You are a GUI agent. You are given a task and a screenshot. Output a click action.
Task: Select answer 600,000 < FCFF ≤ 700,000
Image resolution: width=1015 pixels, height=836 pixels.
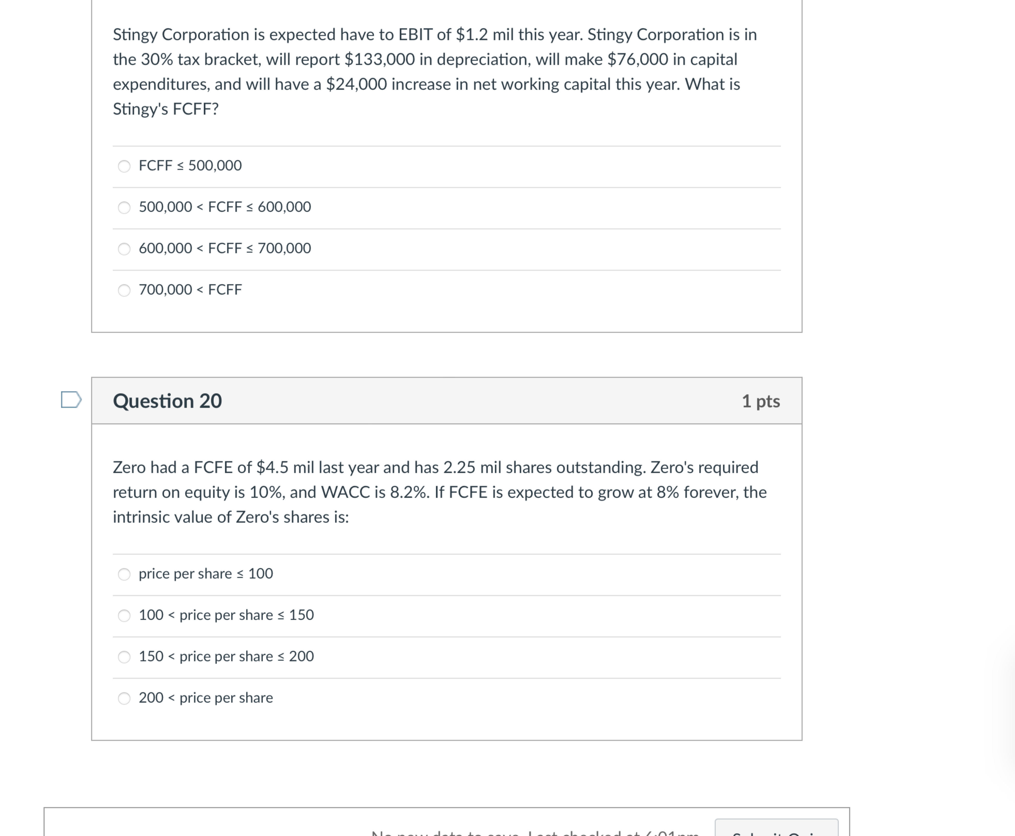click(124, 249)
